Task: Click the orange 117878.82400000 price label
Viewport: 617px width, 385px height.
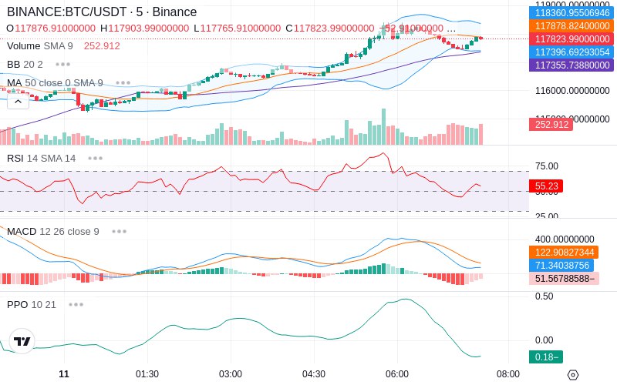Action: (571, 26)
